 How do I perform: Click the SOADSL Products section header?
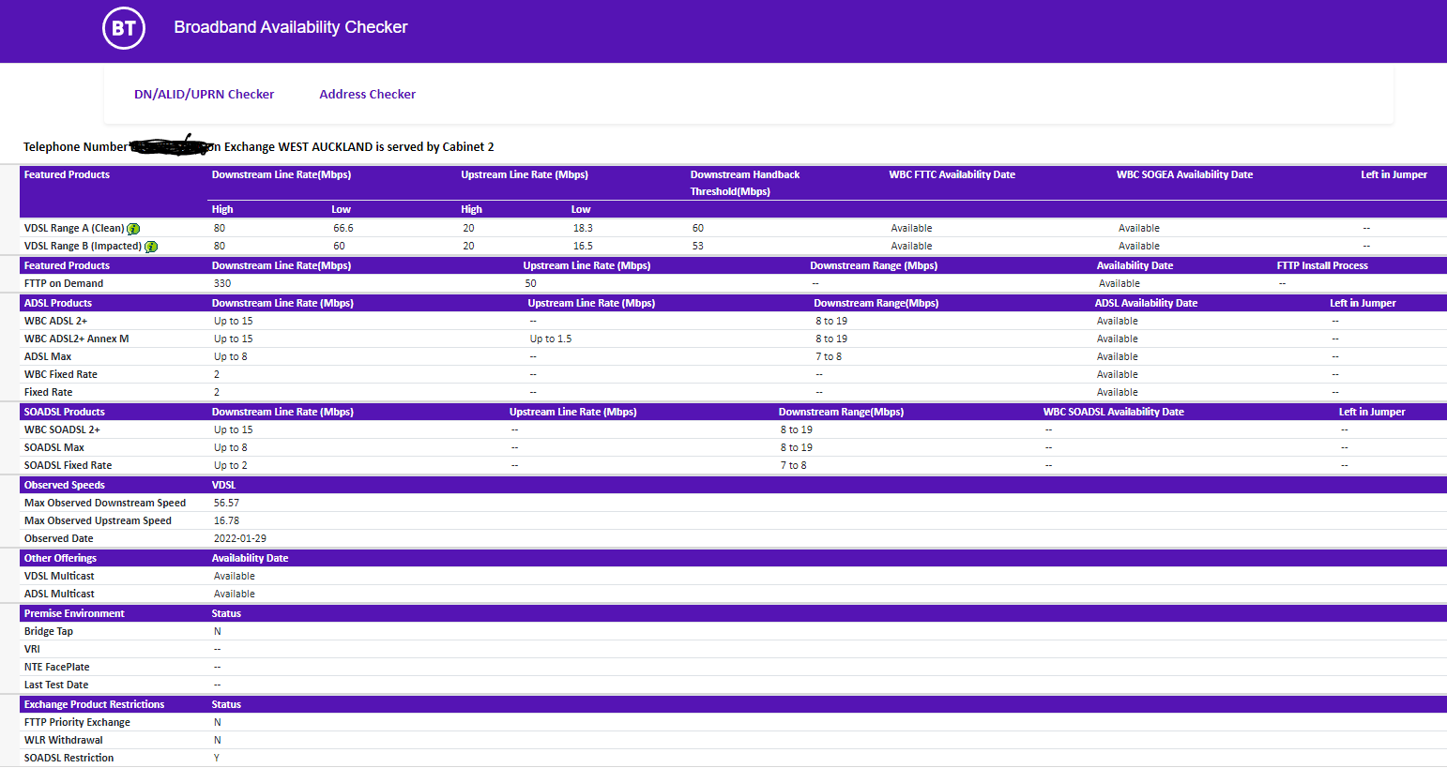coord(64,412)
